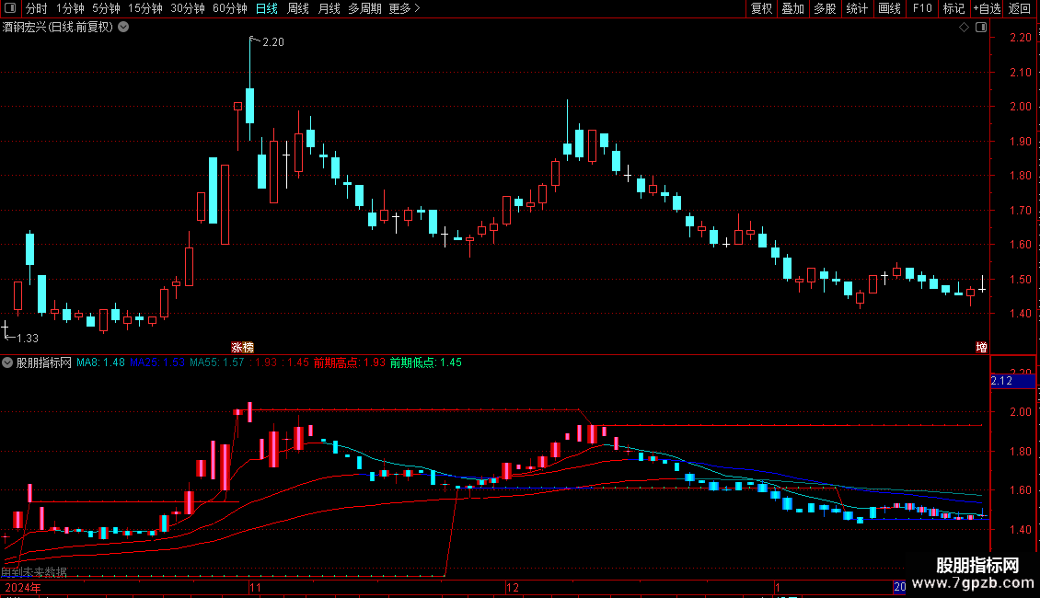This screenshot has width=1040, height=598.
Task: Click the 返回 back button
Action: pos(1020,8)
